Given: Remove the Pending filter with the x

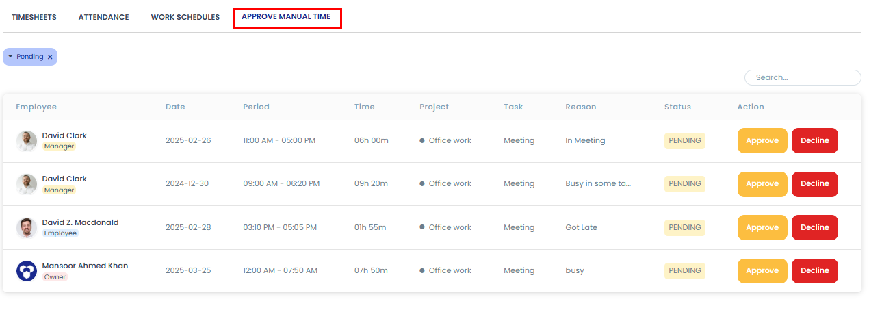Looking at the screenshot, I should pos(50,57).
